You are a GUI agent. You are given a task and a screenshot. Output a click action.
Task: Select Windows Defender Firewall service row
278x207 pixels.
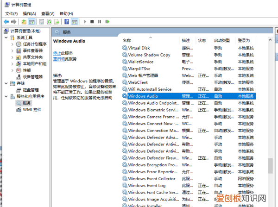click(x=189, y=158)
